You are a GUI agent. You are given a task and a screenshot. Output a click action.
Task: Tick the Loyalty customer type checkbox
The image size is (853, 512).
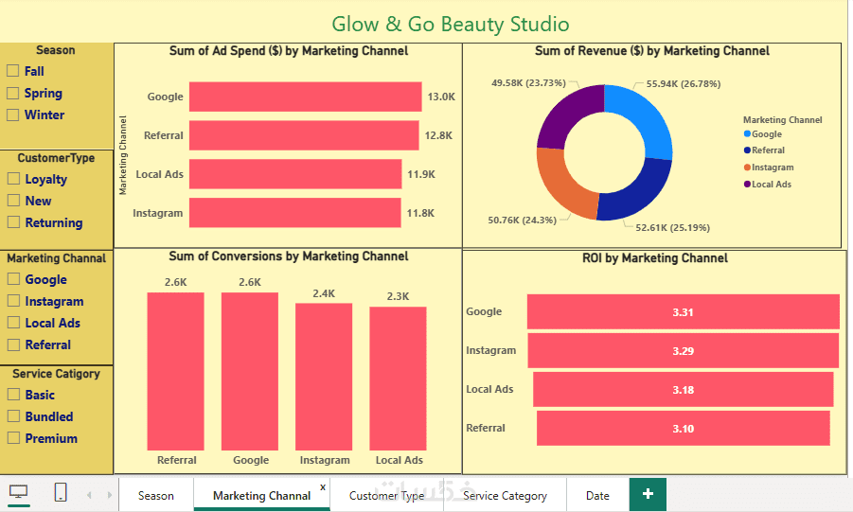pyautogui.click(x=13, y=179)
